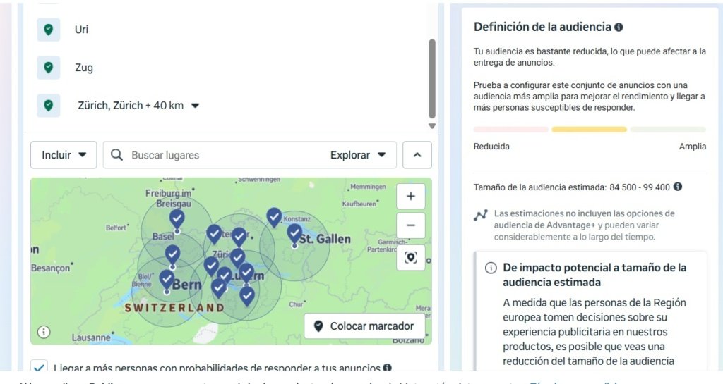The image size is (723, 384).
Task: Click the Reducida label
Action: pyautogui.click(x=491, y=147)
